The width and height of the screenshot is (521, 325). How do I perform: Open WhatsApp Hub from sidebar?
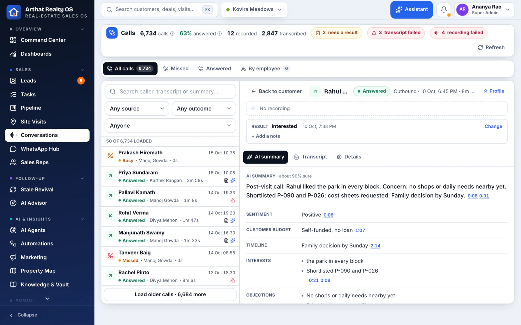tap(47, 149)
